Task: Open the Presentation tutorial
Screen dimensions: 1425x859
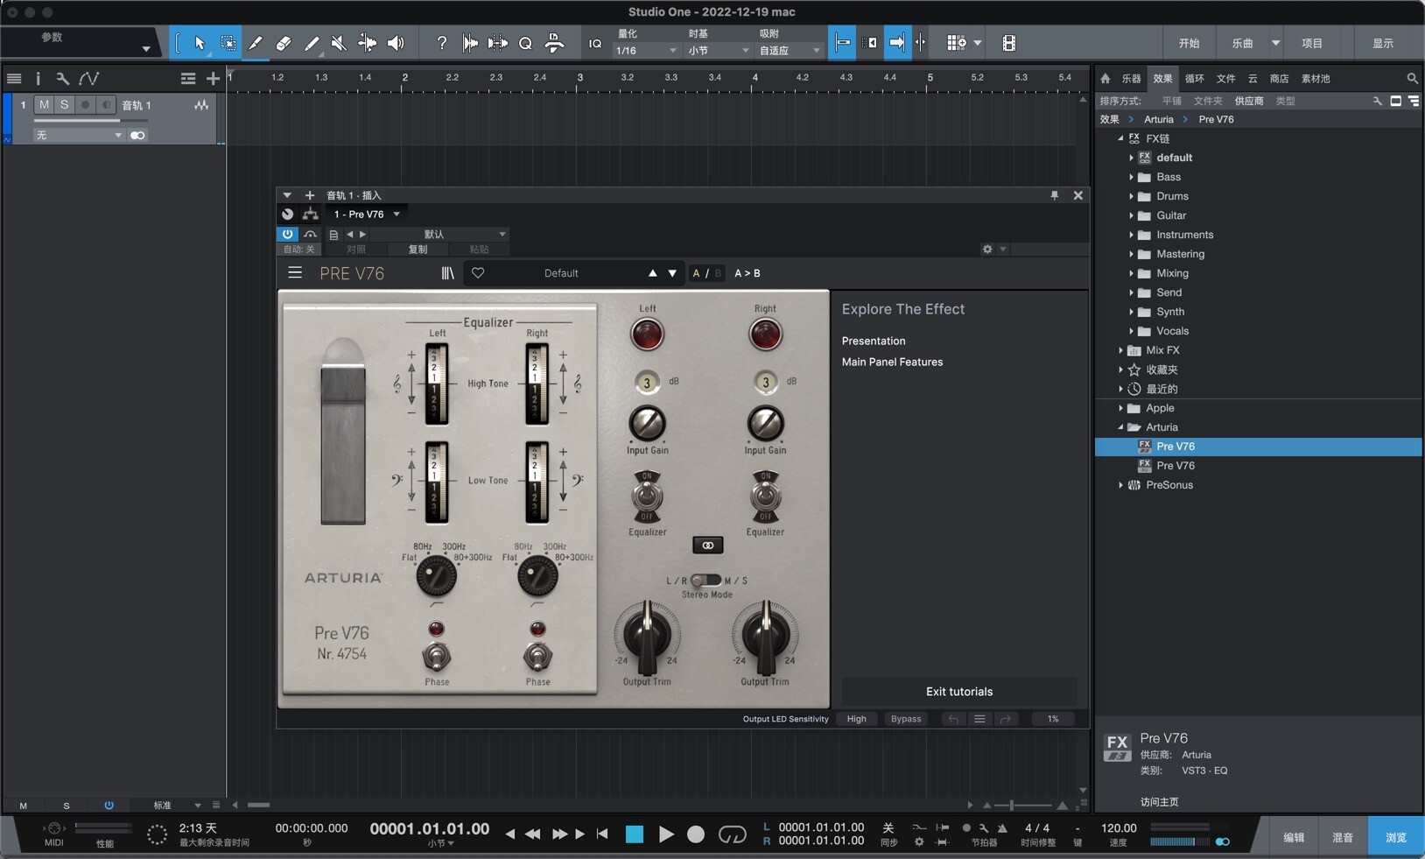Action: [874, 341]
